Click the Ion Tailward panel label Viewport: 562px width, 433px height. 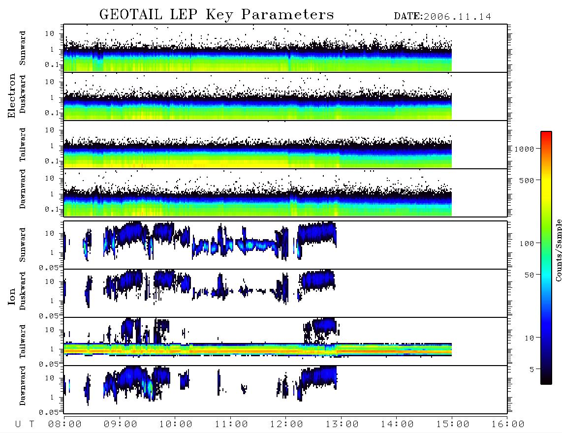tap(23, 341)
